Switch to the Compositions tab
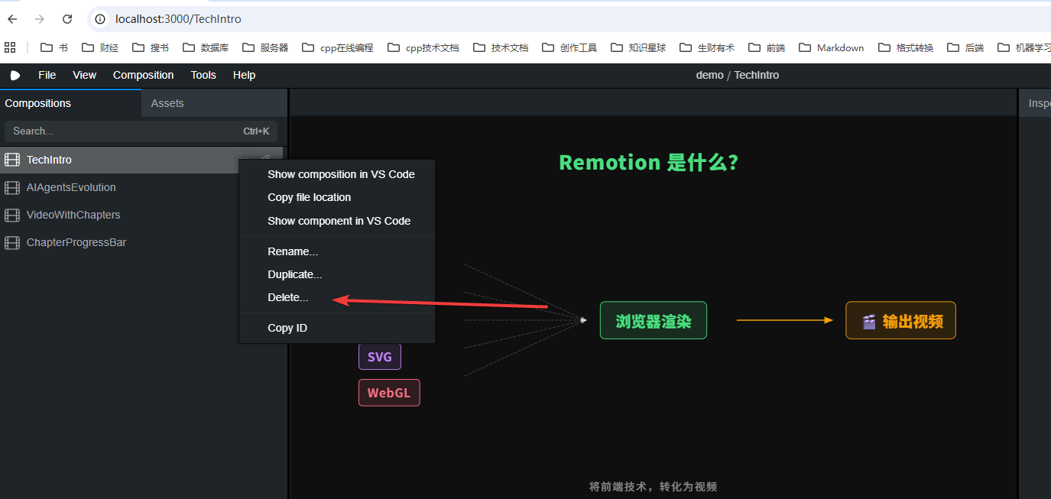Image resolution: width=1051 pixels, height=499 pixels. click(x=70, y=103)
